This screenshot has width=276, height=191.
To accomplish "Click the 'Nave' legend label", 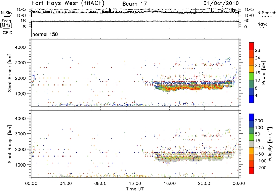I will click(x=263, y=24).
